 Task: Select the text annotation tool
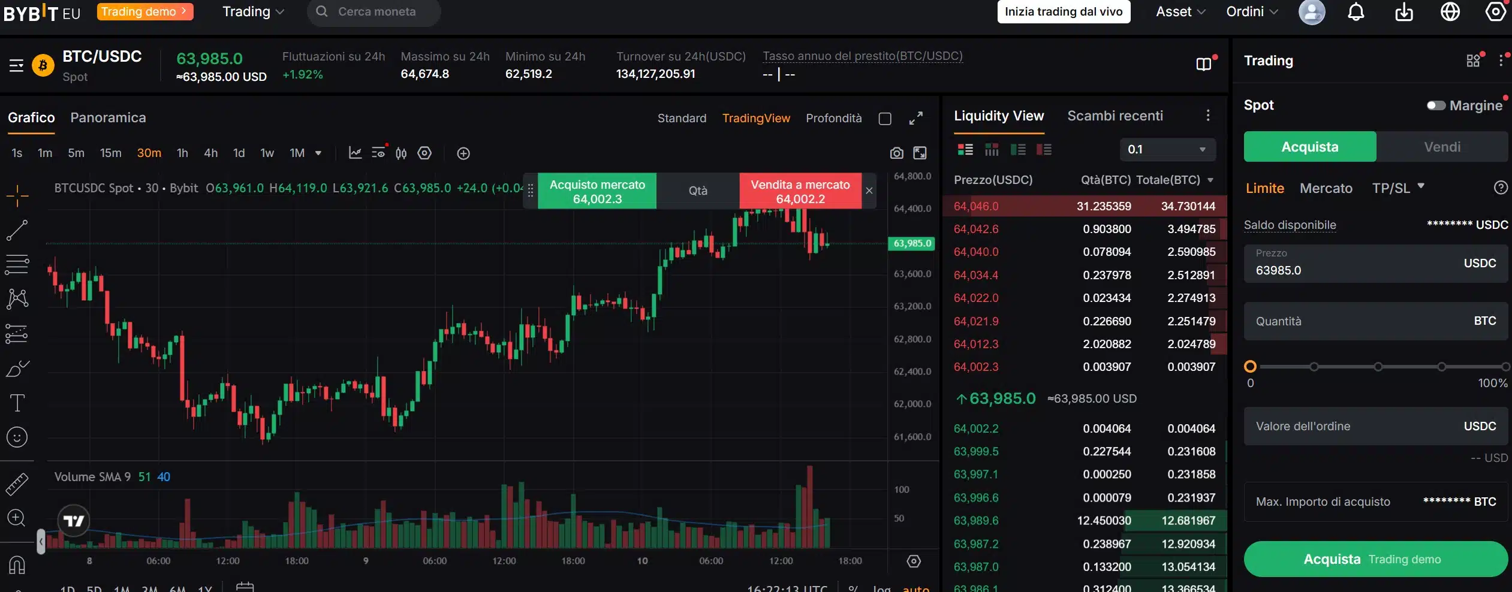17,403
